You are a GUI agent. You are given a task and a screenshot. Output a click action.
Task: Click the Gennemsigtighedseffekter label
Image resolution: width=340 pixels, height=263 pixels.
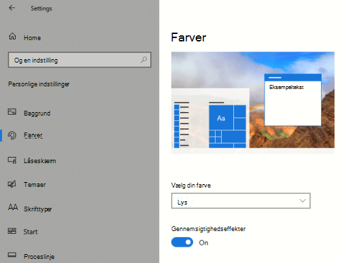click(x=208, y=229)
